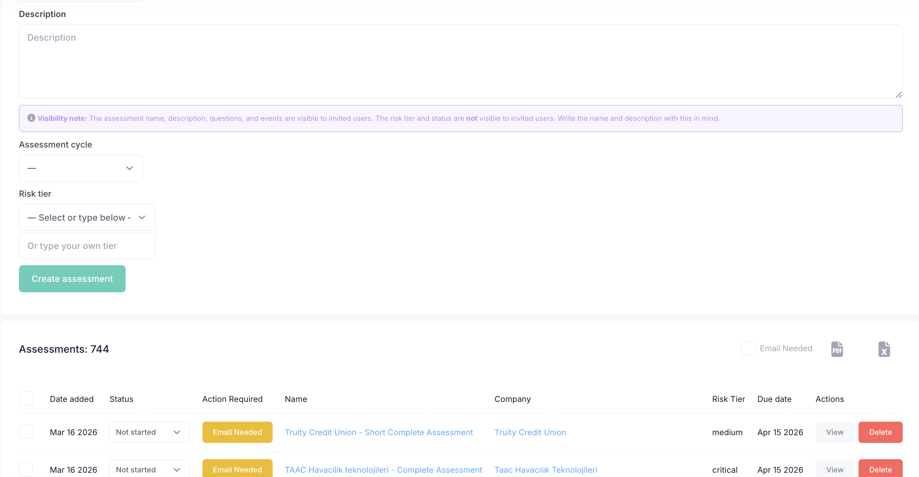
Task: Open Truity Credit Union - Short Complete Assessment link
Action: click(x=379, y=432)
